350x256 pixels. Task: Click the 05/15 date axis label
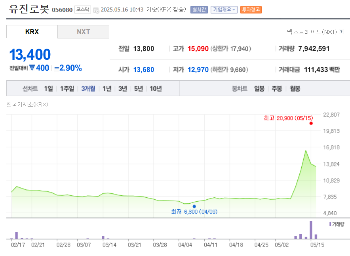317,245
